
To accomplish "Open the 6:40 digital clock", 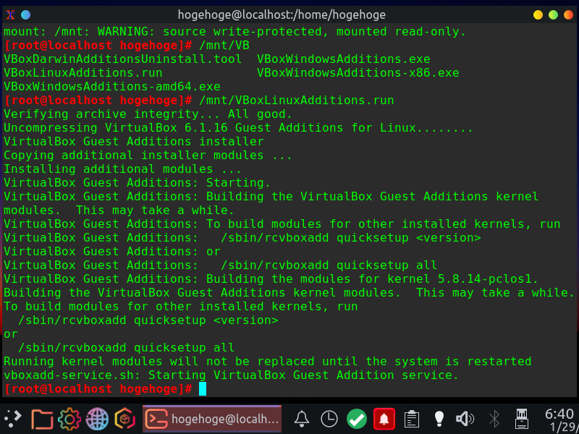I will click(562, 420).
